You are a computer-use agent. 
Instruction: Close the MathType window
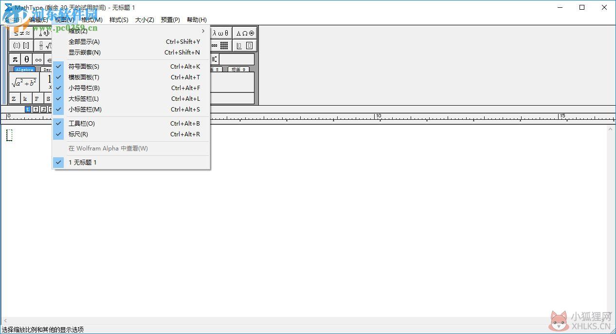point(604,7)
